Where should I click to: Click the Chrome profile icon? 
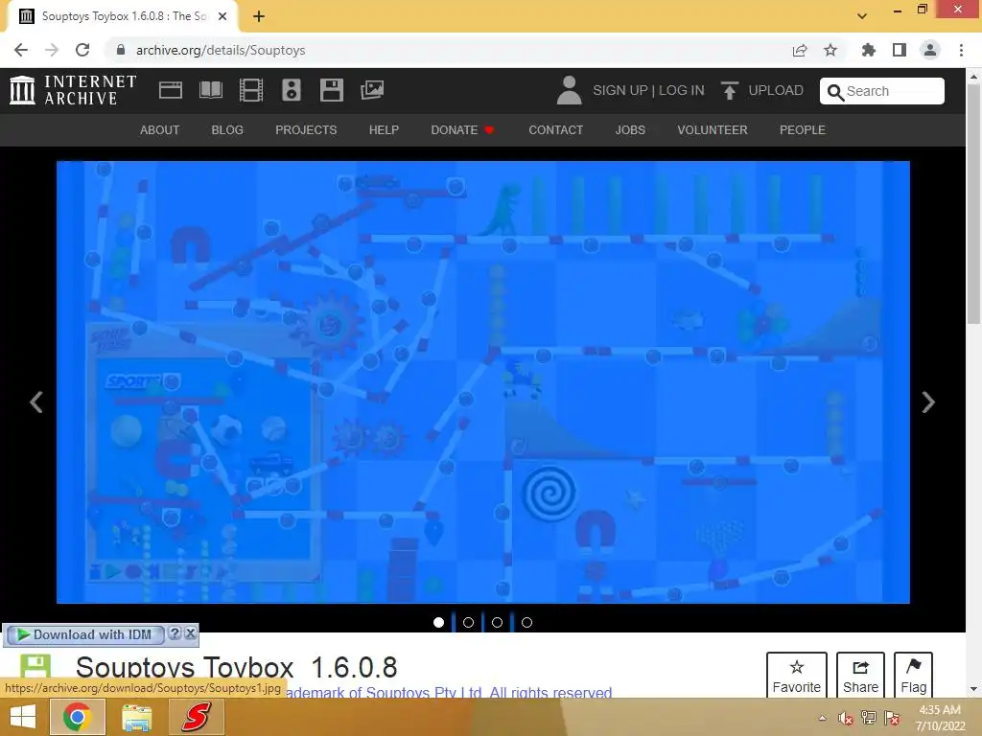930,50
